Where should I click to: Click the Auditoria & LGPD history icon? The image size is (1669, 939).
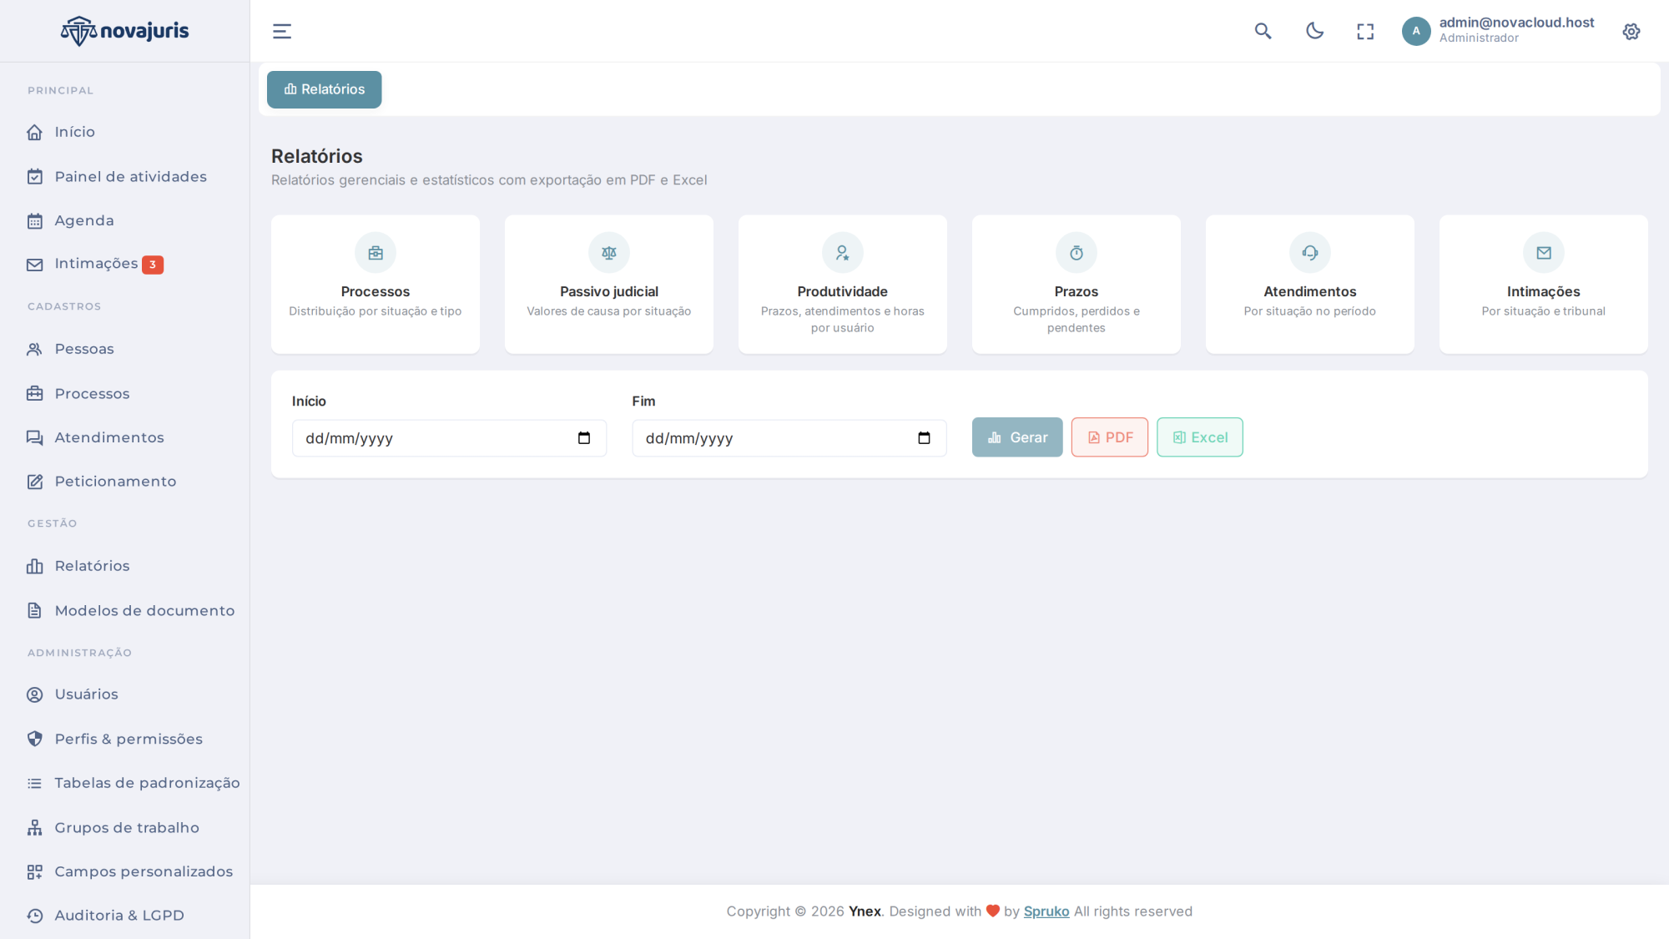pyautogui.click(x=34, y=916)
